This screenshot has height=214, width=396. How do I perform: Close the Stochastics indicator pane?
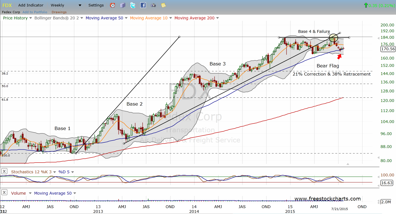4,171
